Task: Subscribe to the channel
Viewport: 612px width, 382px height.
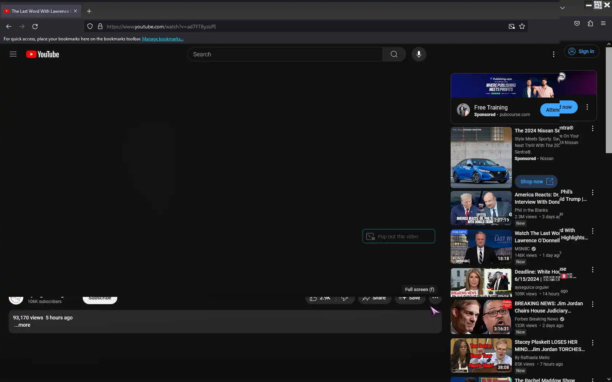Action: tap(100, 298)
